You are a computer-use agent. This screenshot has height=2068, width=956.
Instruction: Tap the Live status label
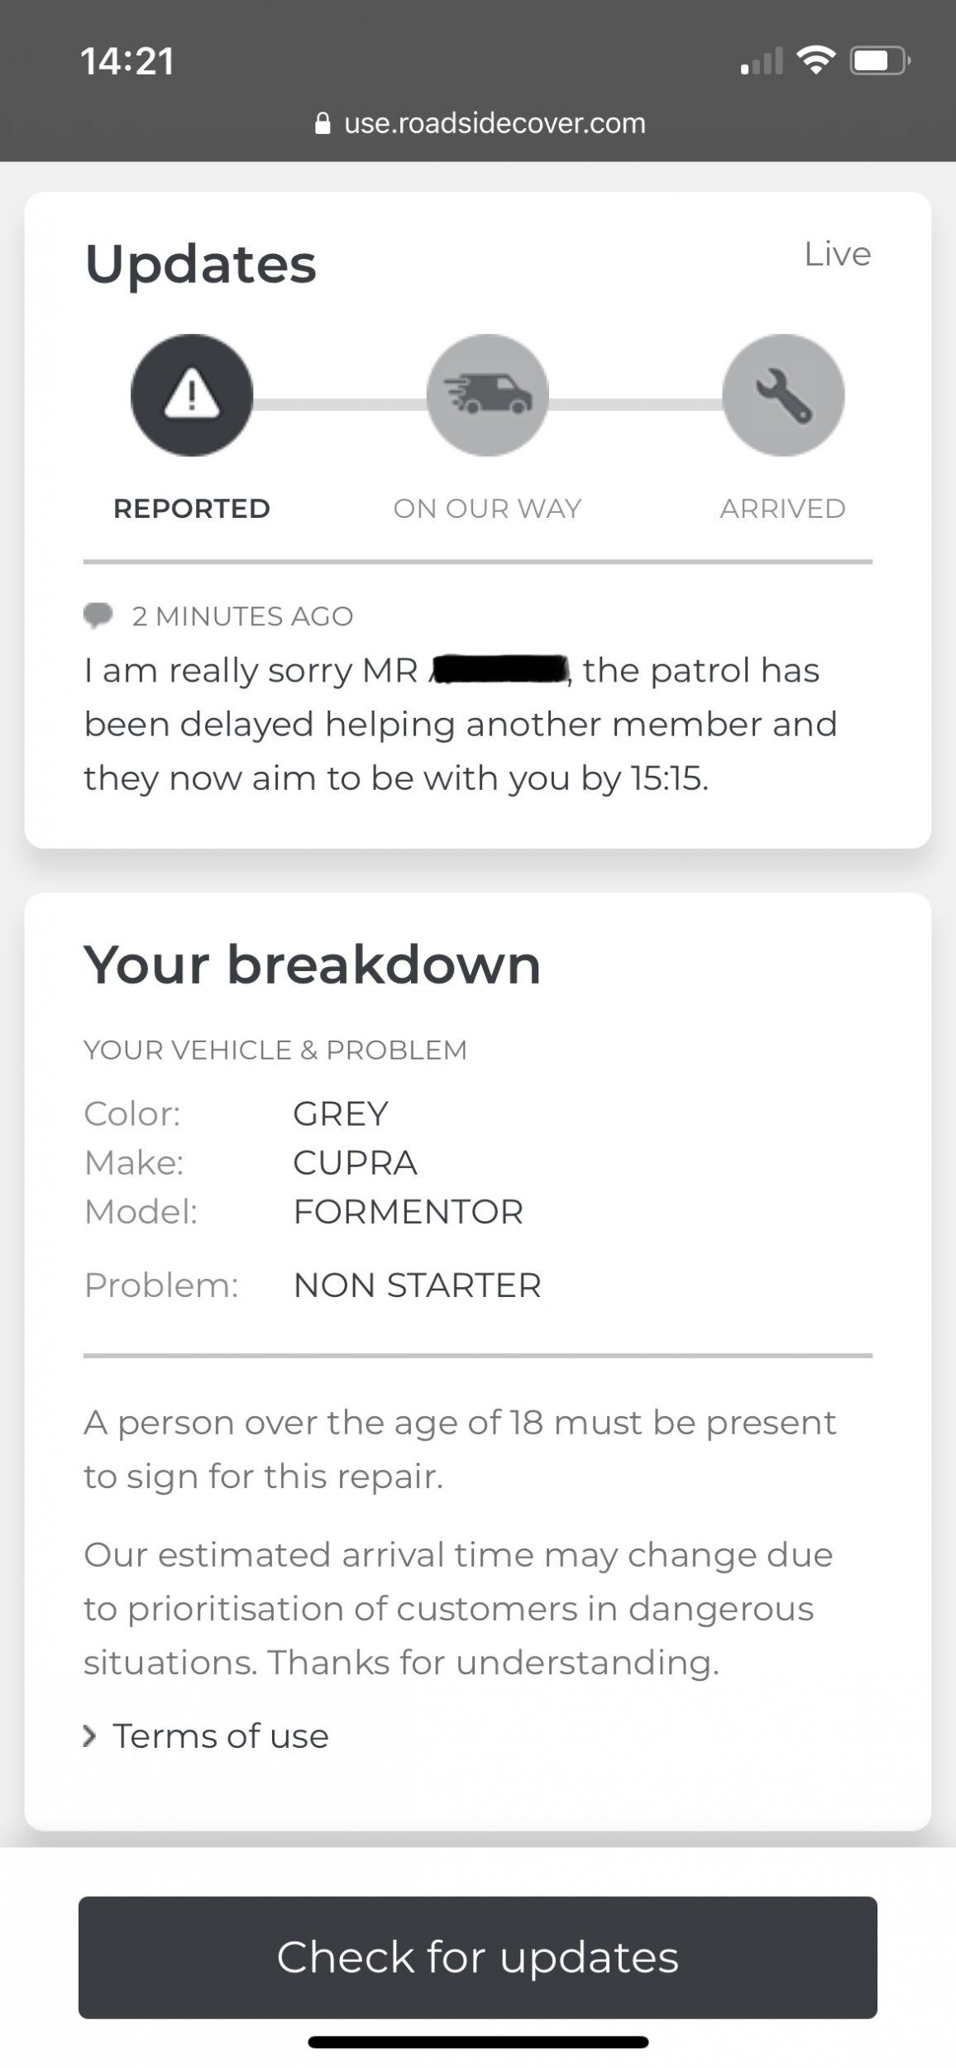pyautogui.click(x=838, y=254)
